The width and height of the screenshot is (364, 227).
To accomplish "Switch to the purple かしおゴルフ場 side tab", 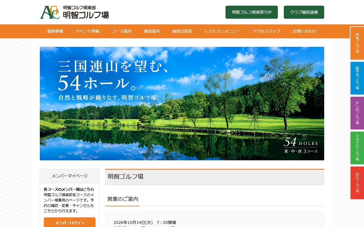I will [x=357, y=113].
